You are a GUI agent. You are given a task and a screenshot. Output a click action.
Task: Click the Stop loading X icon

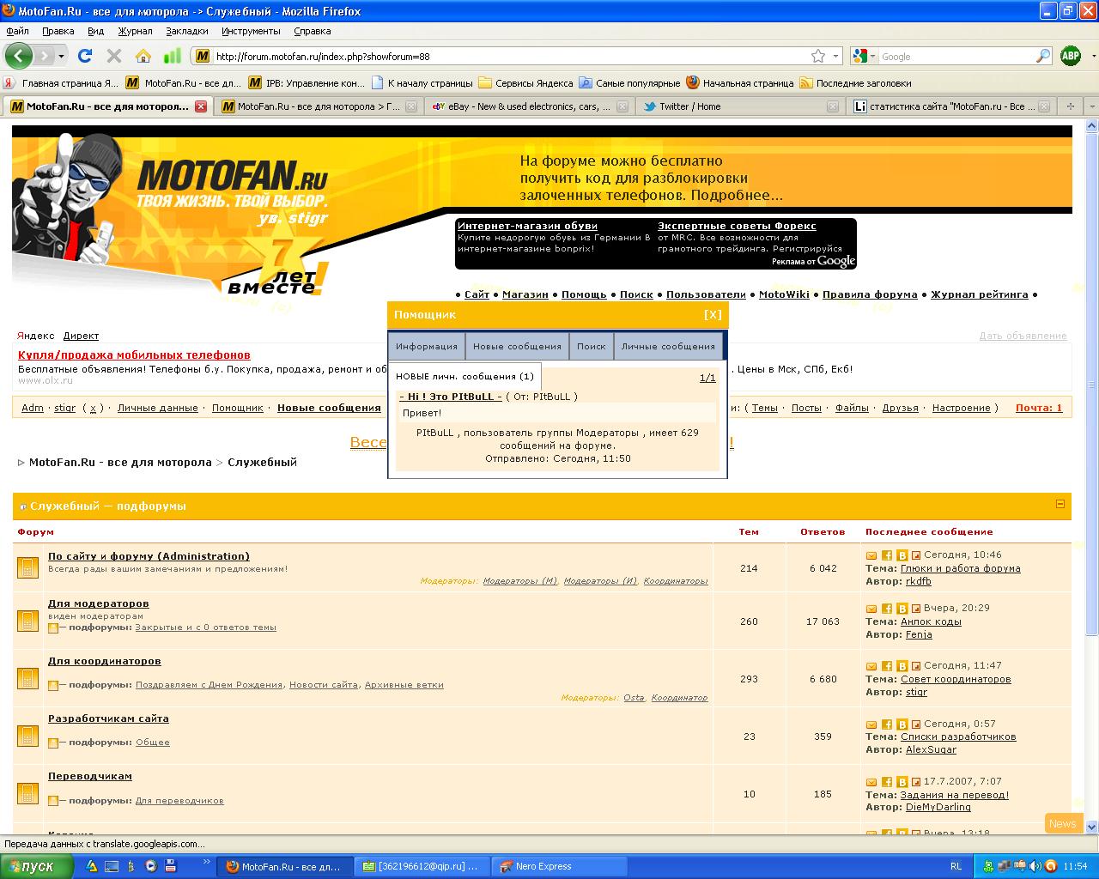pos(113,56)
